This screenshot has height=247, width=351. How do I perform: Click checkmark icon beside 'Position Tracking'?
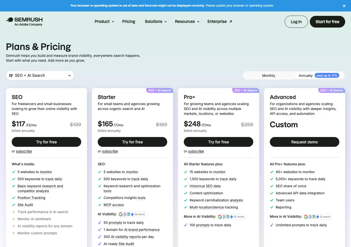(13, 198)
